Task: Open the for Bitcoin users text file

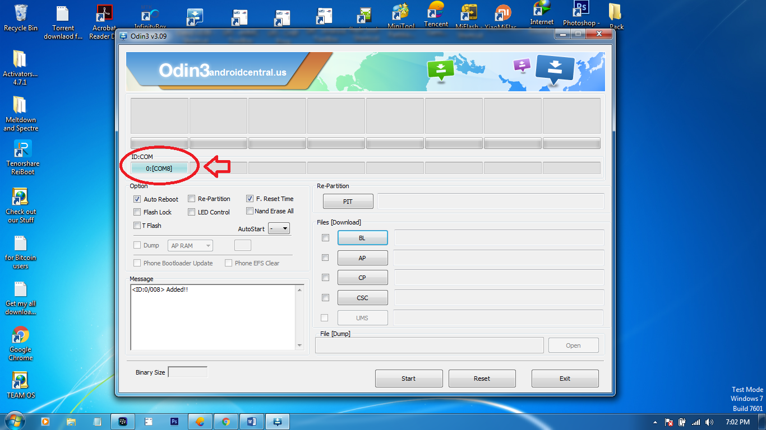Action: (x=20, y=253)
